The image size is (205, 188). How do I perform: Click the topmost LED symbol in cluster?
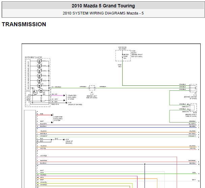pos(39,61)
